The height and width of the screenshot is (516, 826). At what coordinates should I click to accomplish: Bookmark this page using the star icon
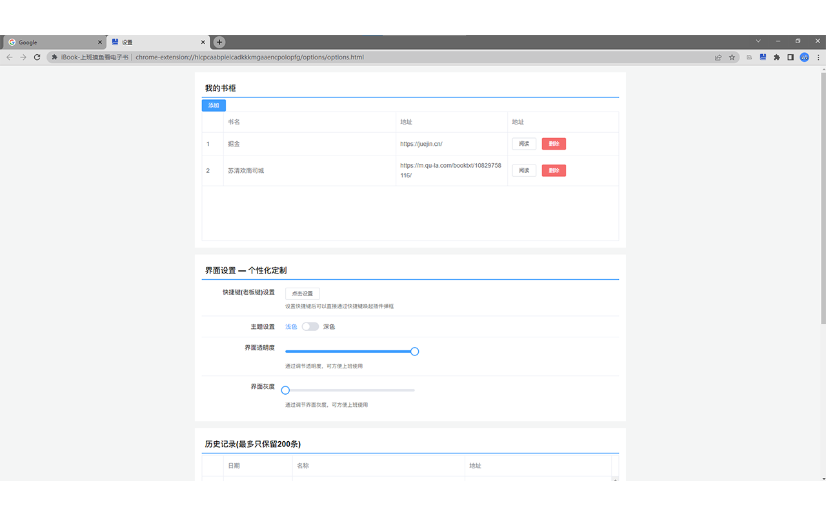[732, 57]
